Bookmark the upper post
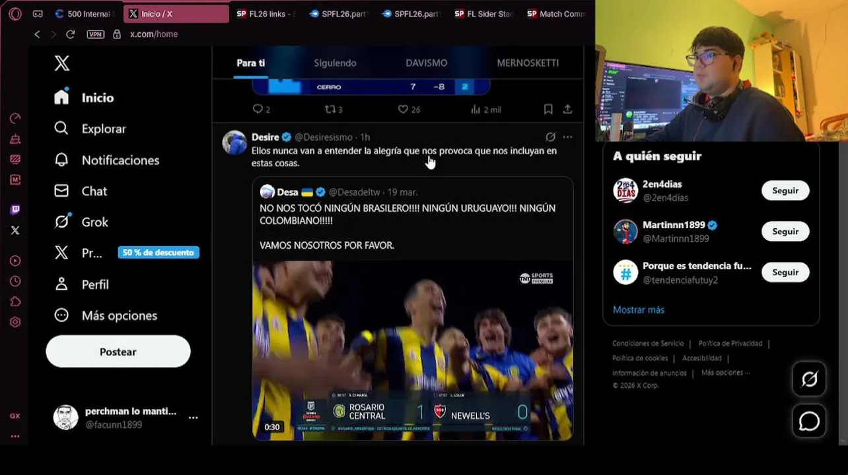This screenshot has height=475, width=848. coord(548,110)
